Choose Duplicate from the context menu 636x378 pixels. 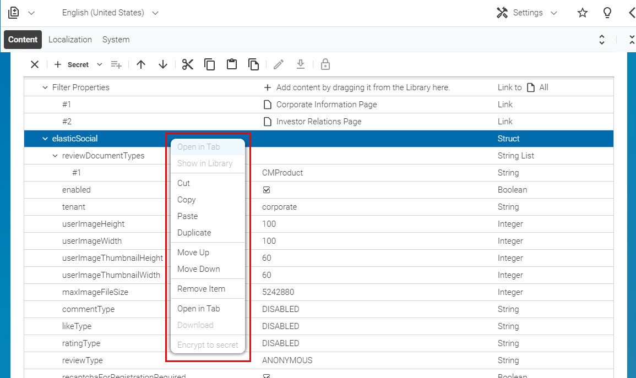click(x=193, y=233)
